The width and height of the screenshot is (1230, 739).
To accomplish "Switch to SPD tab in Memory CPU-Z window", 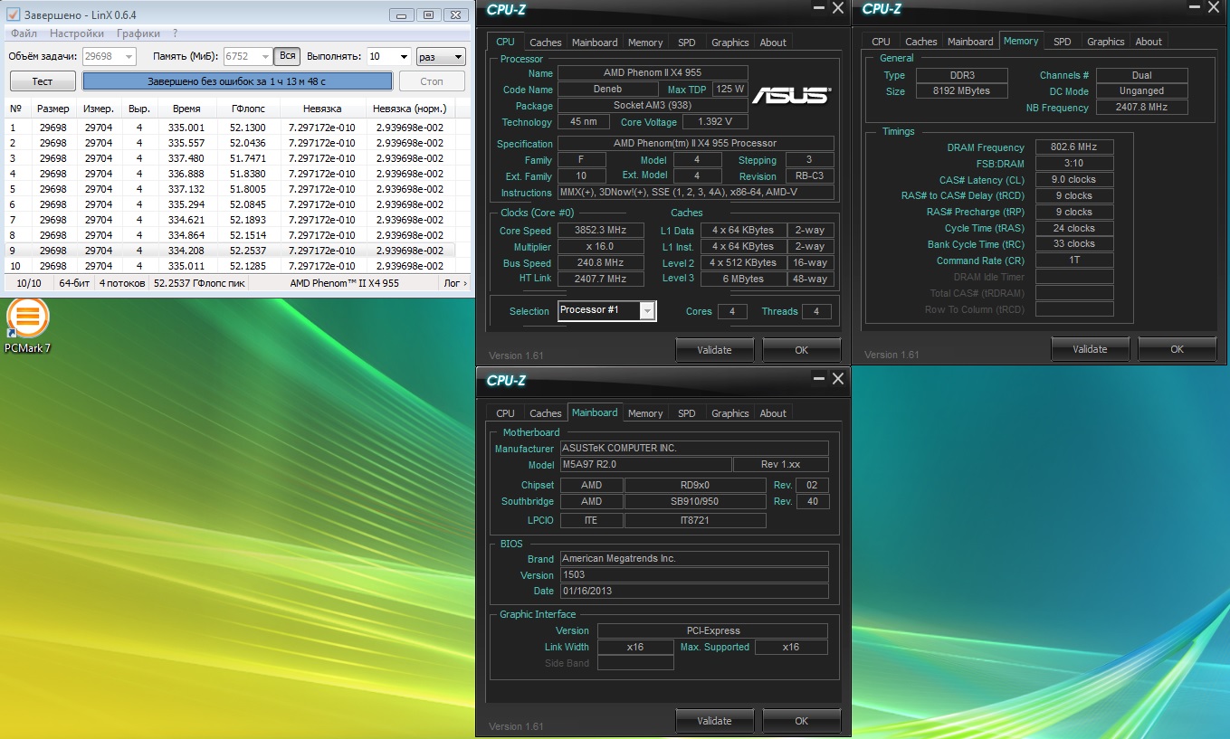I will pyautogui.click(x=1062, y=42).
